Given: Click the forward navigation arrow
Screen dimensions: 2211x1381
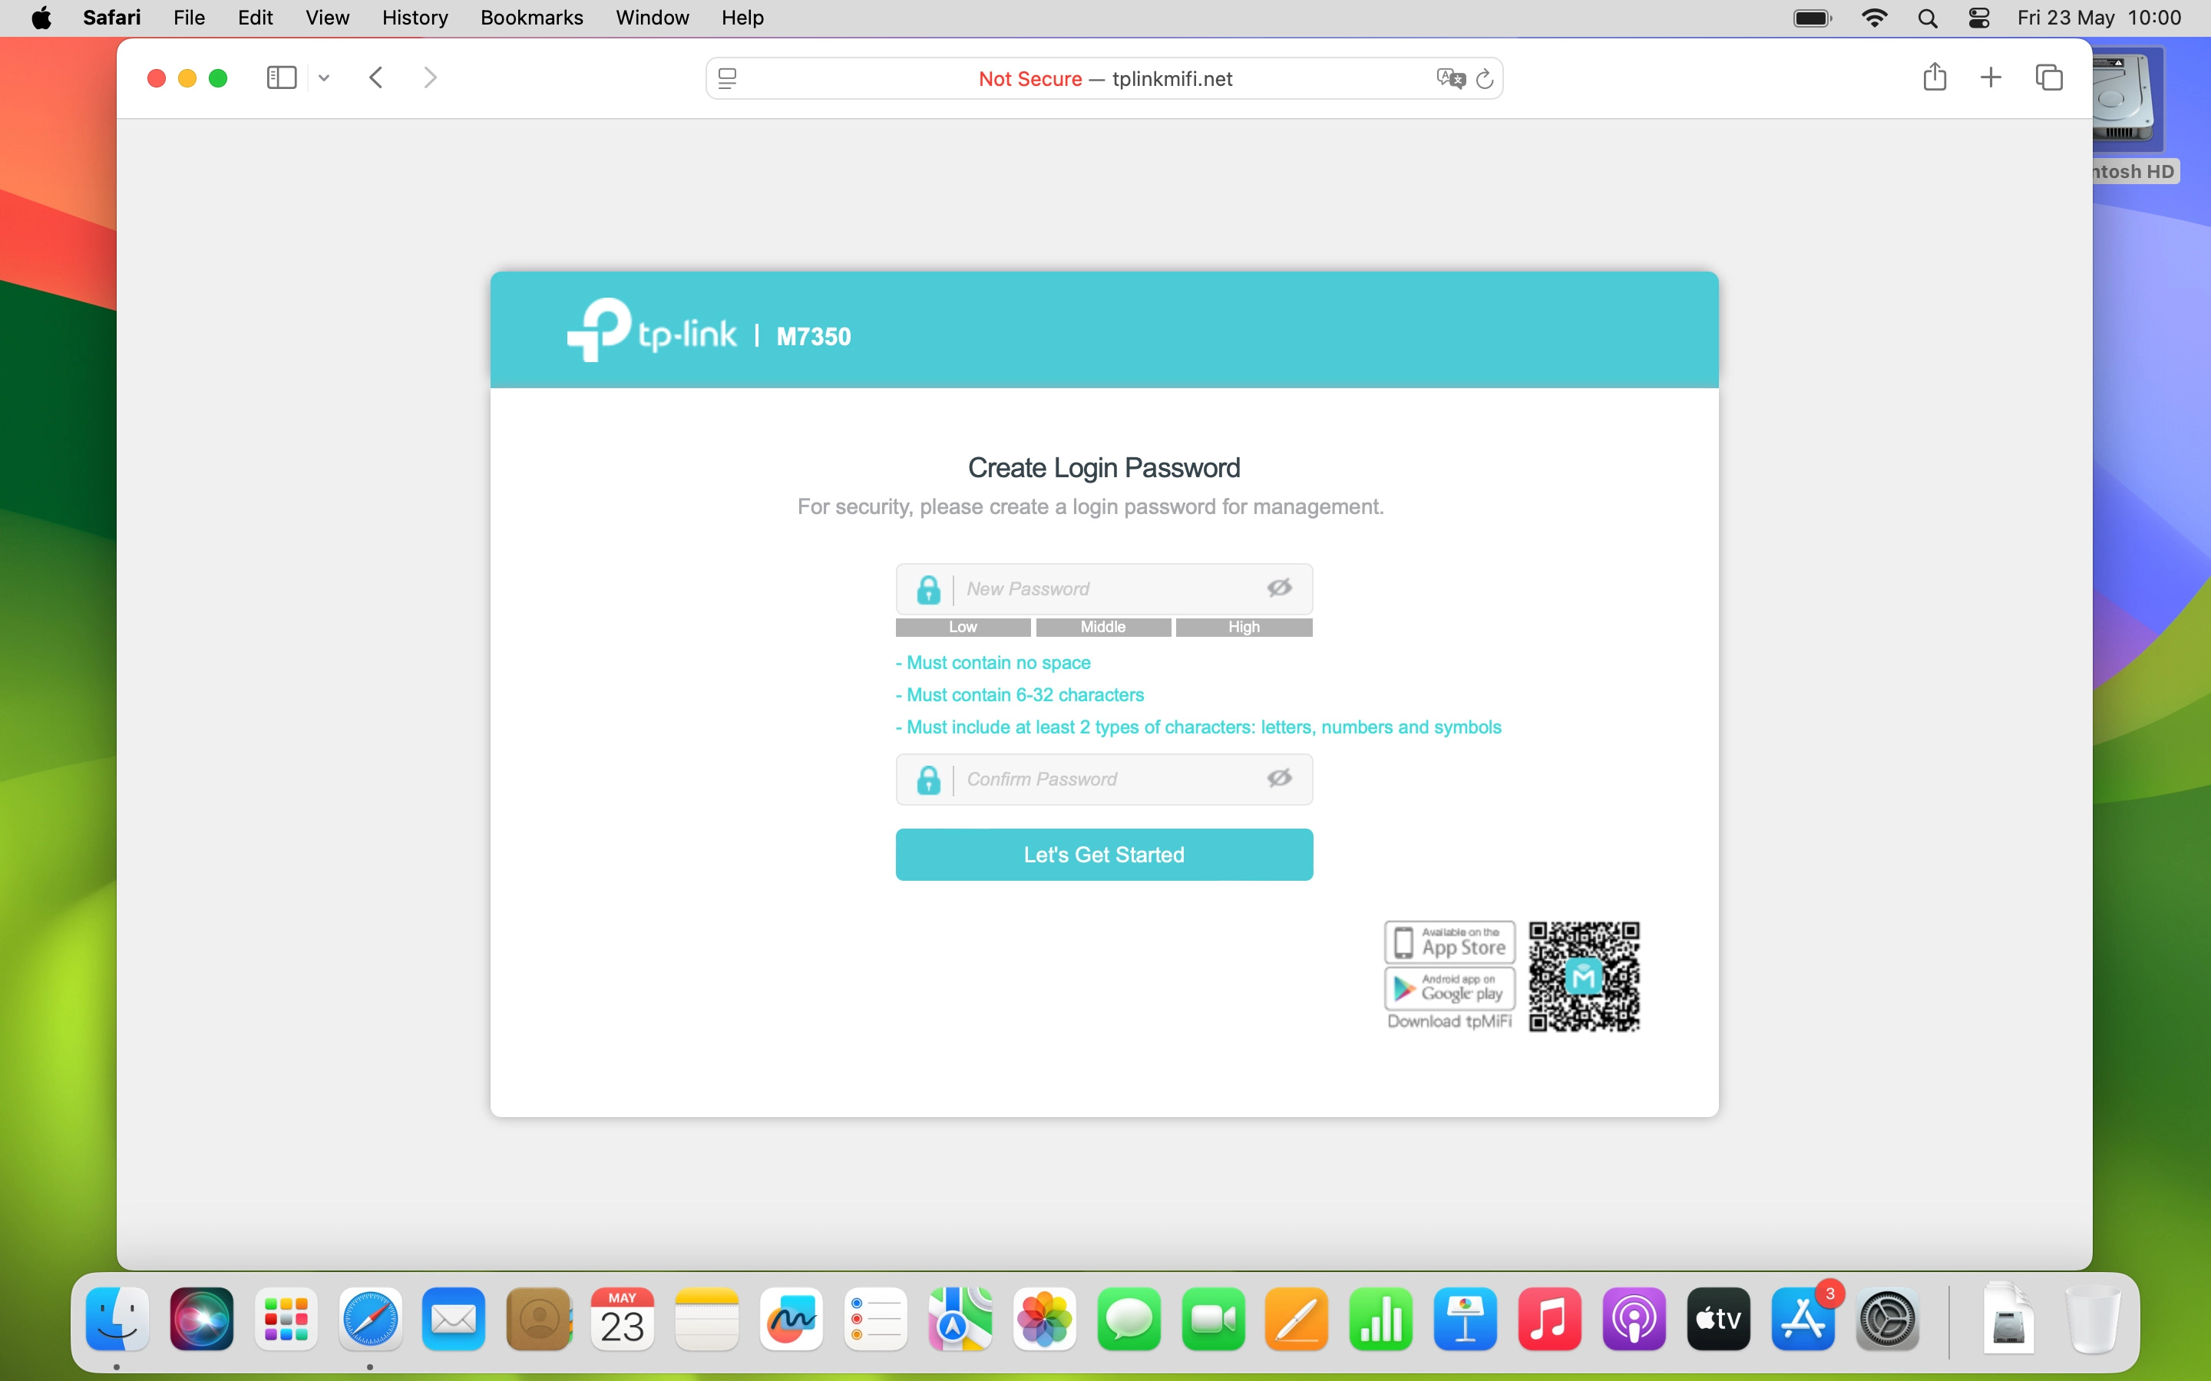Looking at the screenshot, I should [x=431, y=77].
